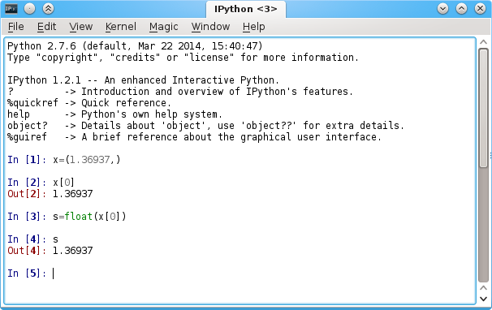
Task: Click the scrollbar up arrow at top
Action: click(x=484, y=42)
